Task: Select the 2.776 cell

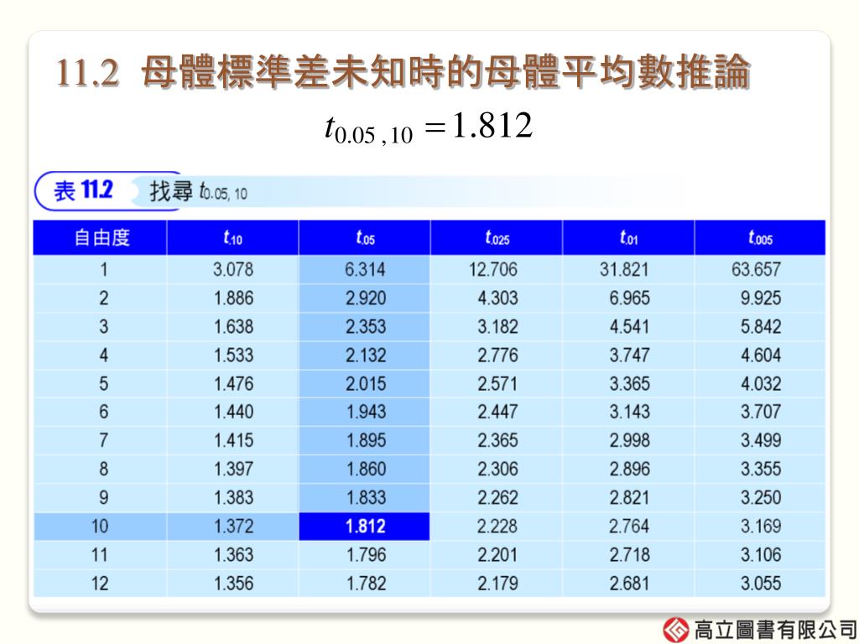Action: pos(497,355)
